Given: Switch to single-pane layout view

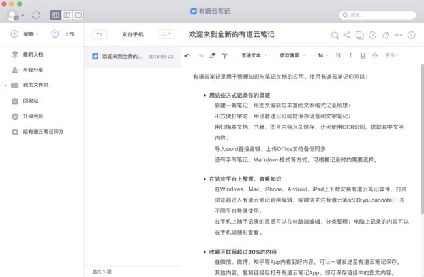Looking at the screenshot, I should (78, 15).
